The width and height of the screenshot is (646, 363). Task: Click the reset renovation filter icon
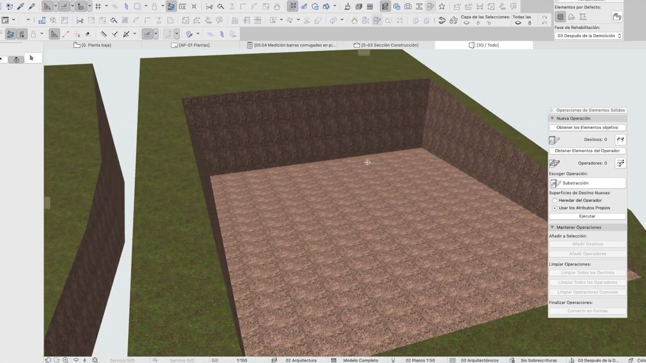[617, 17]
